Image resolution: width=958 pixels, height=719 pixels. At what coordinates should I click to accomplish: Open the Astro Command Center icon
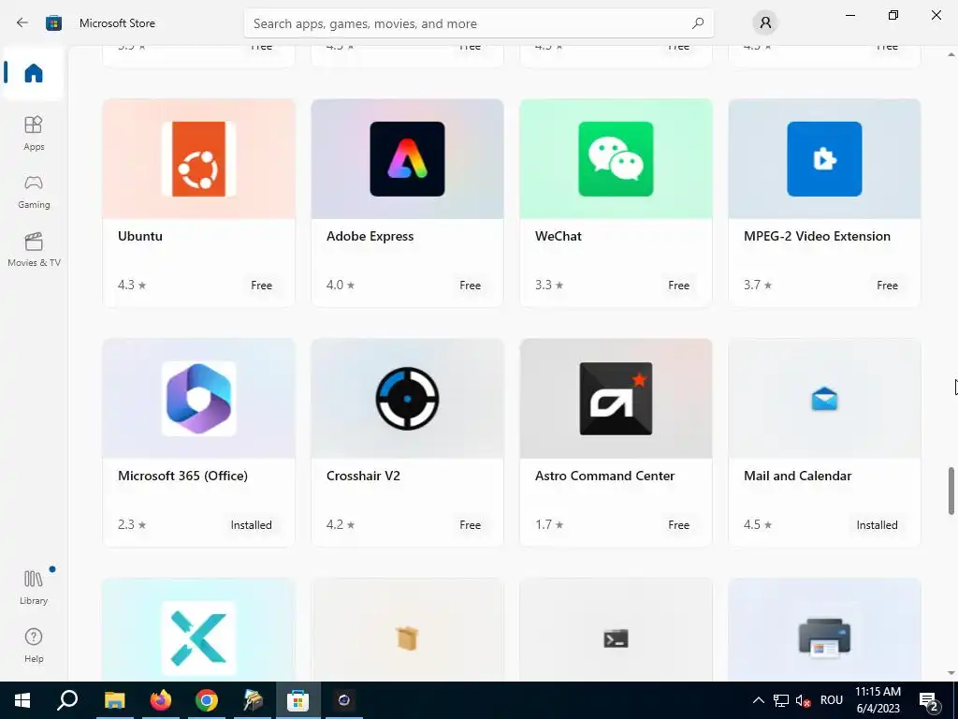pos(616,399)
